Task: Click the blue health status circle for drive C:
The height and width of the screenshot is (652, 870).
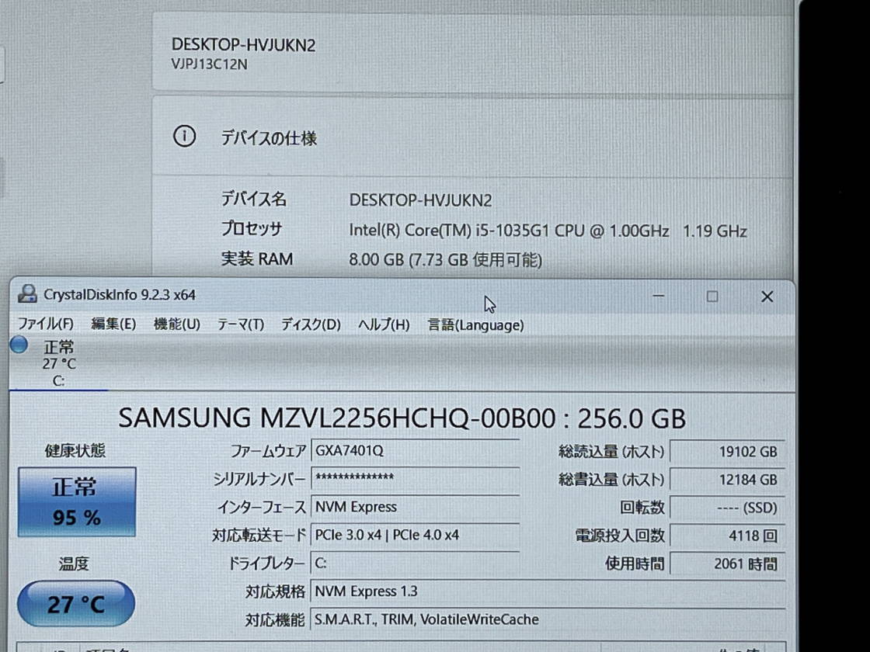Action: coord(19,345)
